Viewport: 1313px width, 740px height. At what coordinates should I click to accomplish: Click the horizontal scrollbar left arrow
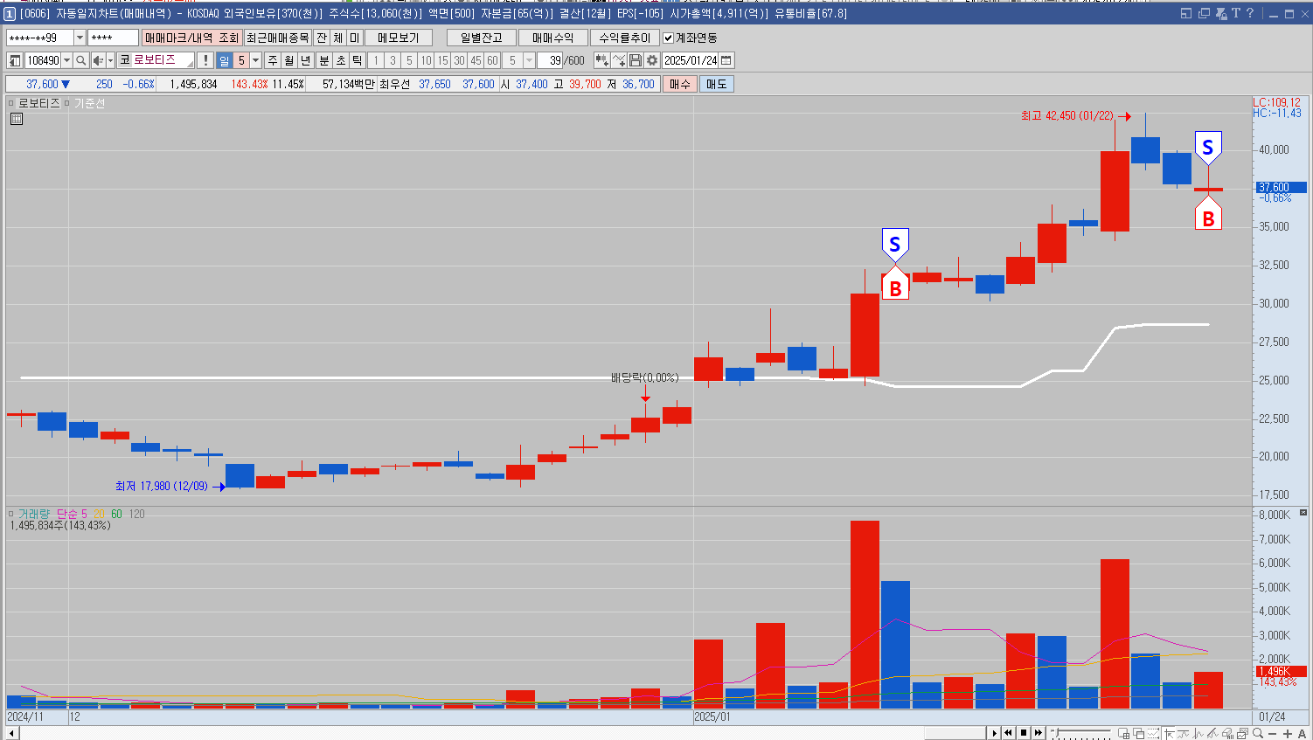[12, 733]
